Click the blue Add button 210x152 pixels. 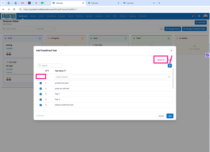(170, 116)
